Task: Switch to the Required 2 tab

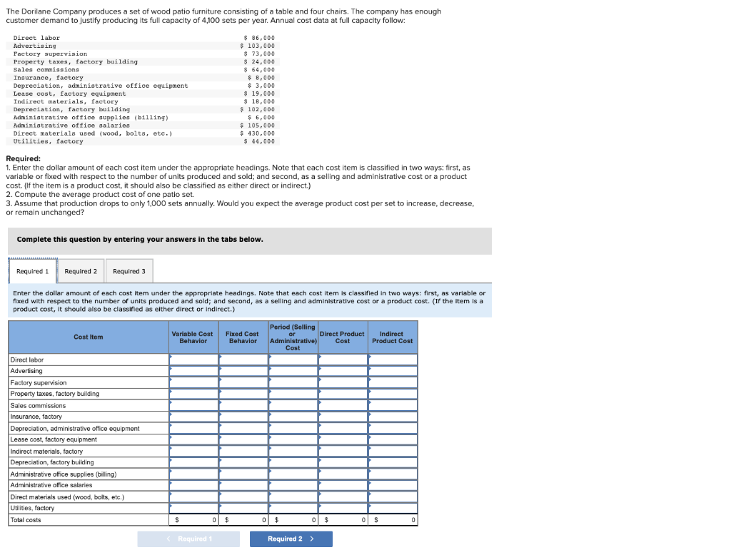Action: [81, 271]
